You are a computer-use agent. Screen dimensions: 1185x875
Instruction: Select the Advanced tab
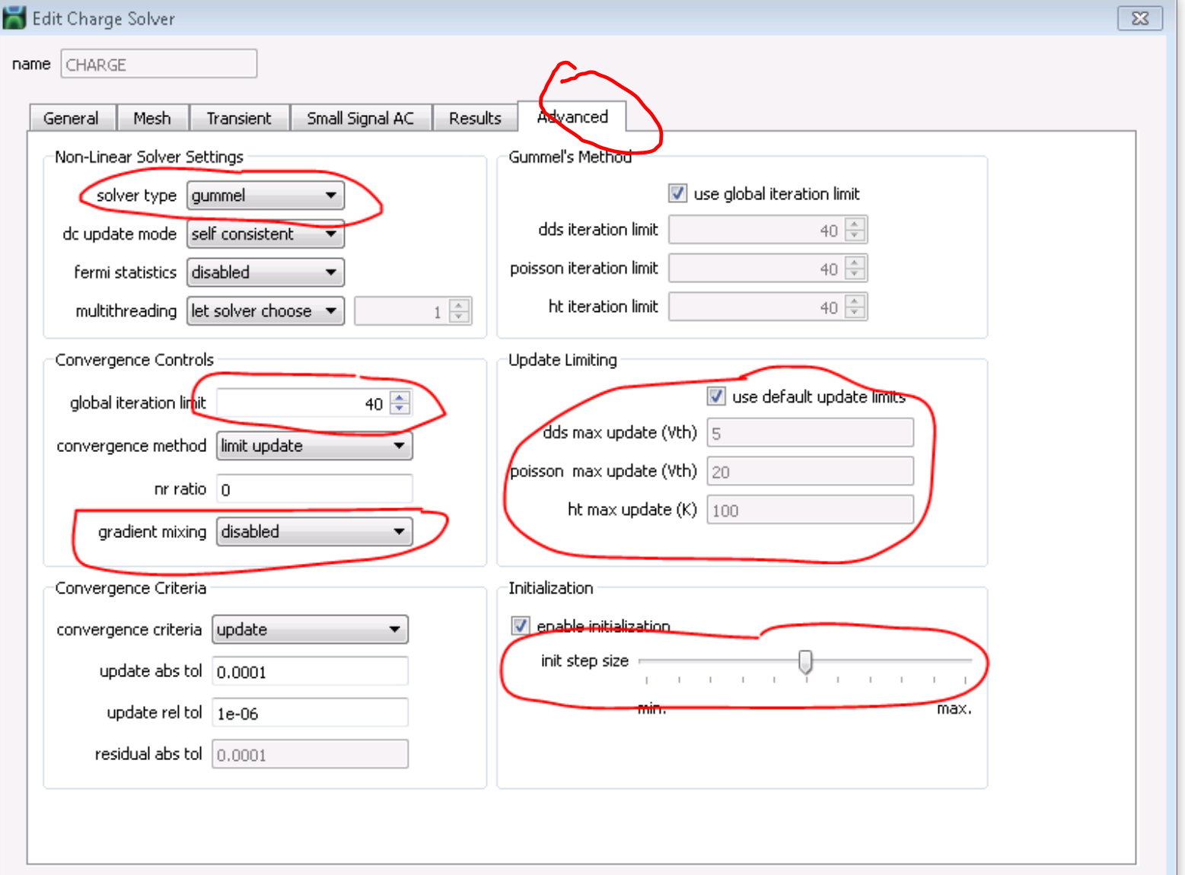[x=572, y=116]
